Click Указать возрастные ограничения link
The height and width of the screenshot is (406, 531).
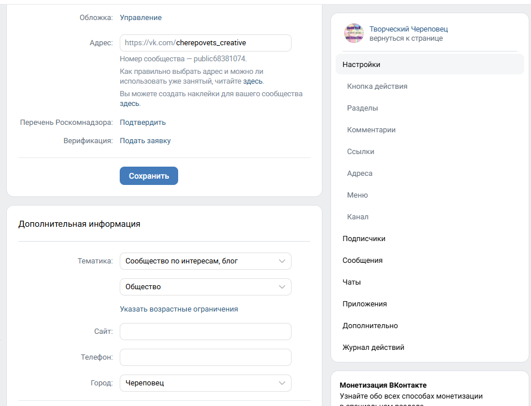(x=179, y=309)
